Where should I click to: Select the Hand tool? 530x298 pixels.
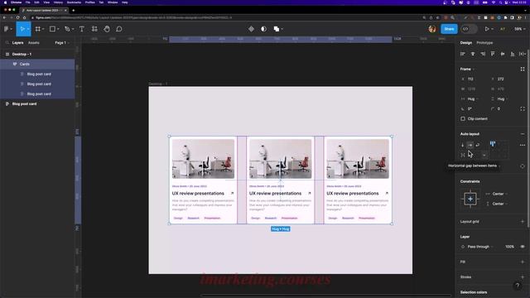coord(107,29)
